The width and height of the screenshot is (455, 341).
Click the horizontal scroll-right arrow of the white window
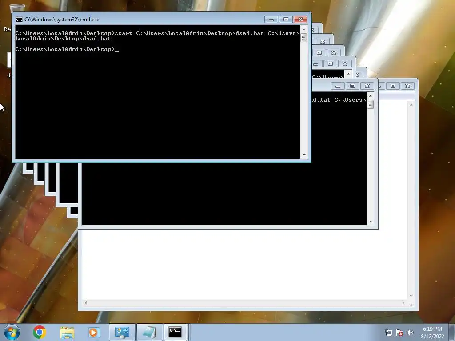pos(403,303)
